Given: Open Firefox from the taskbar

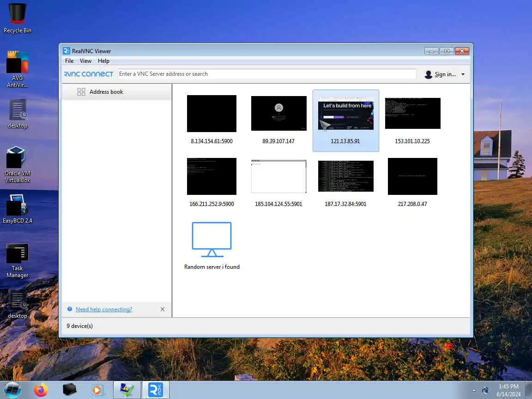Looking at the screenshot, I should [41, 390].
